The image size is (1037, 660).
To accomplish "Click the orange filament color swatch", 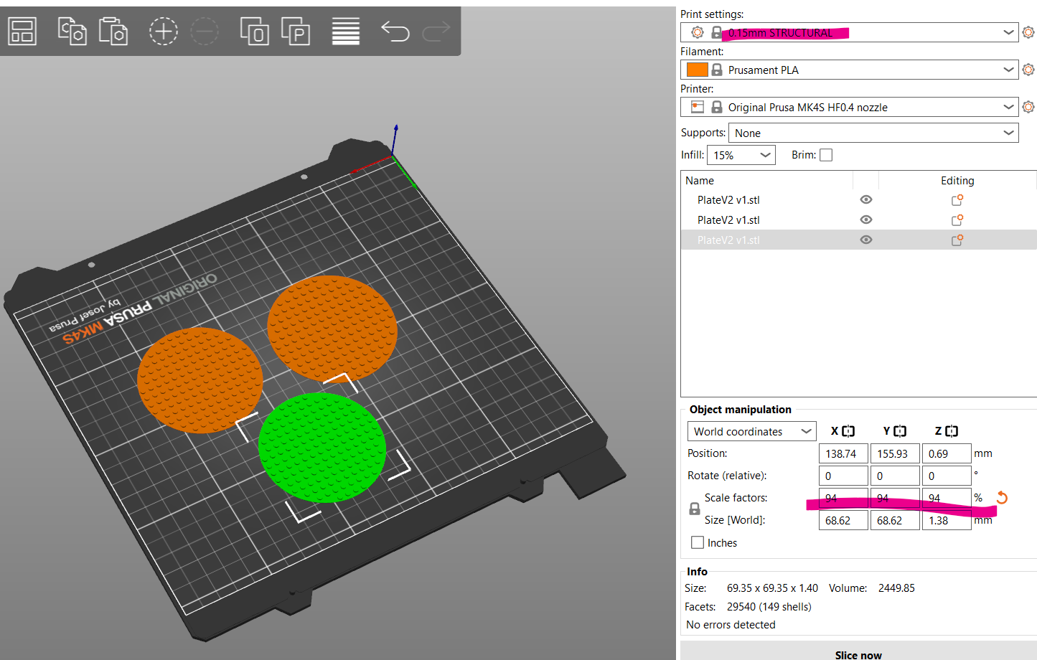I will pyautogui.click(x=697, y=70).
